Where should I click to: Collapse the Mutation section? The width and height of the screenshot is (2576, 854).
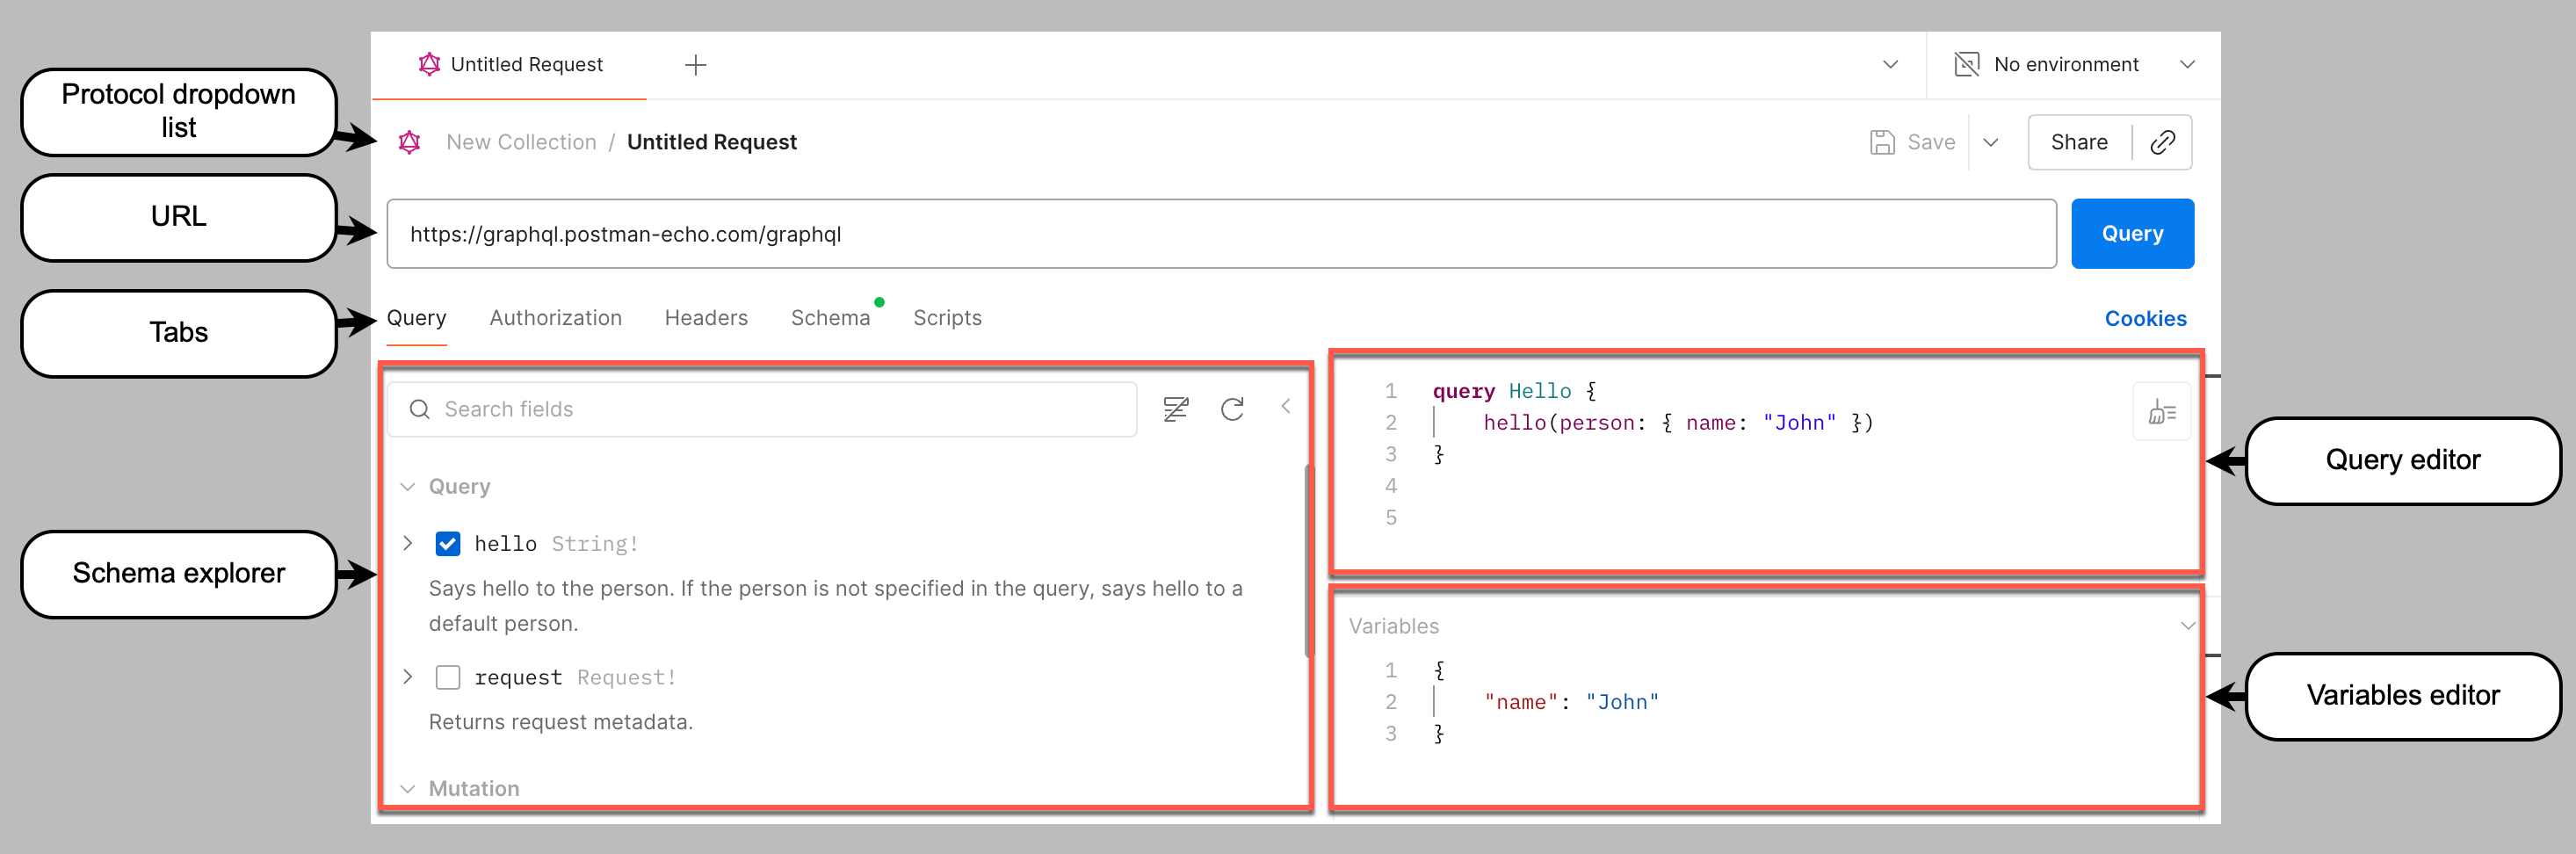click(408, 789)
